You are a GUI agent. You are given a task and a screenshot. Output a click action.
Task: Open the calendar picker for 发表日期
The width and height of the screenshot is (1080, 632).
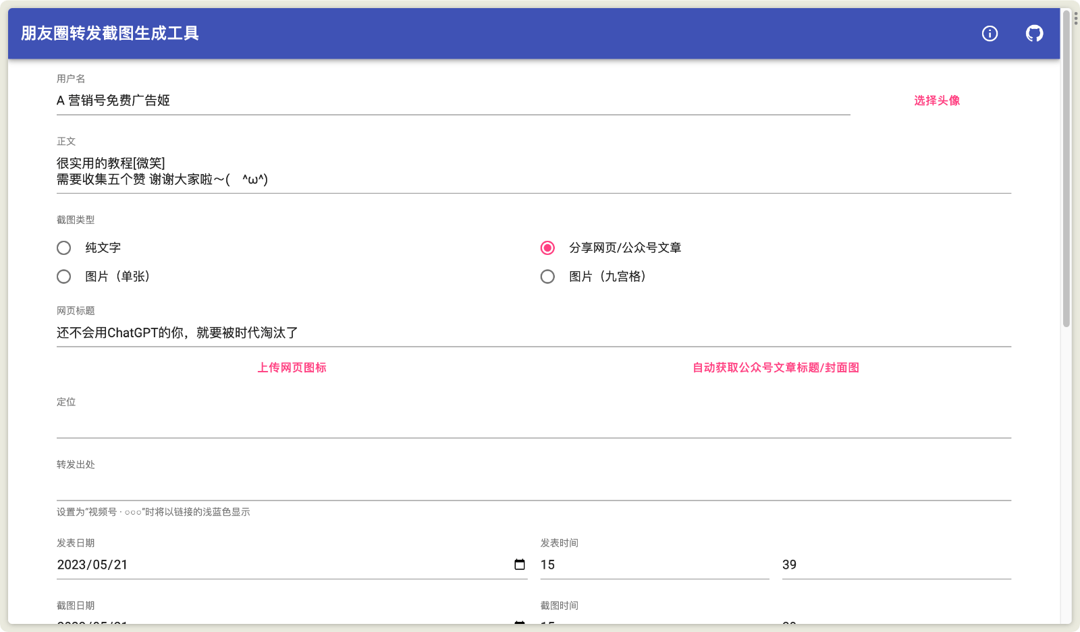pos(518,565)
